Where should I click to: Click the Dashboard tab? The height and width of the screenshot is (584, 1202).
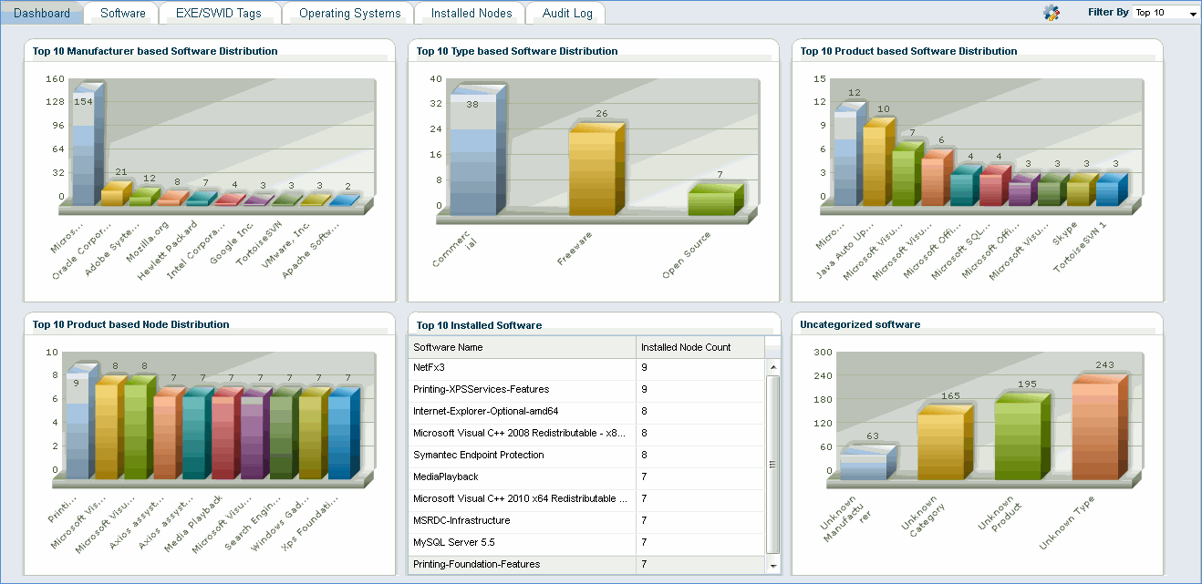(x=42, y=13)
